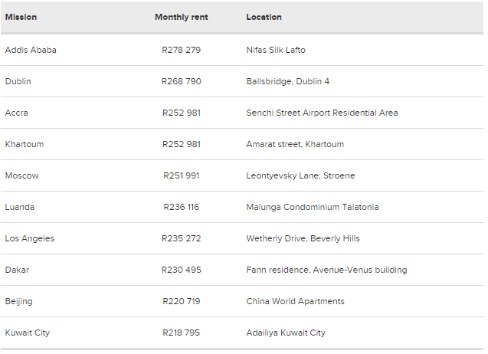
Task: Select the Dublin mission cell
Action: click(x=18, y=81)
